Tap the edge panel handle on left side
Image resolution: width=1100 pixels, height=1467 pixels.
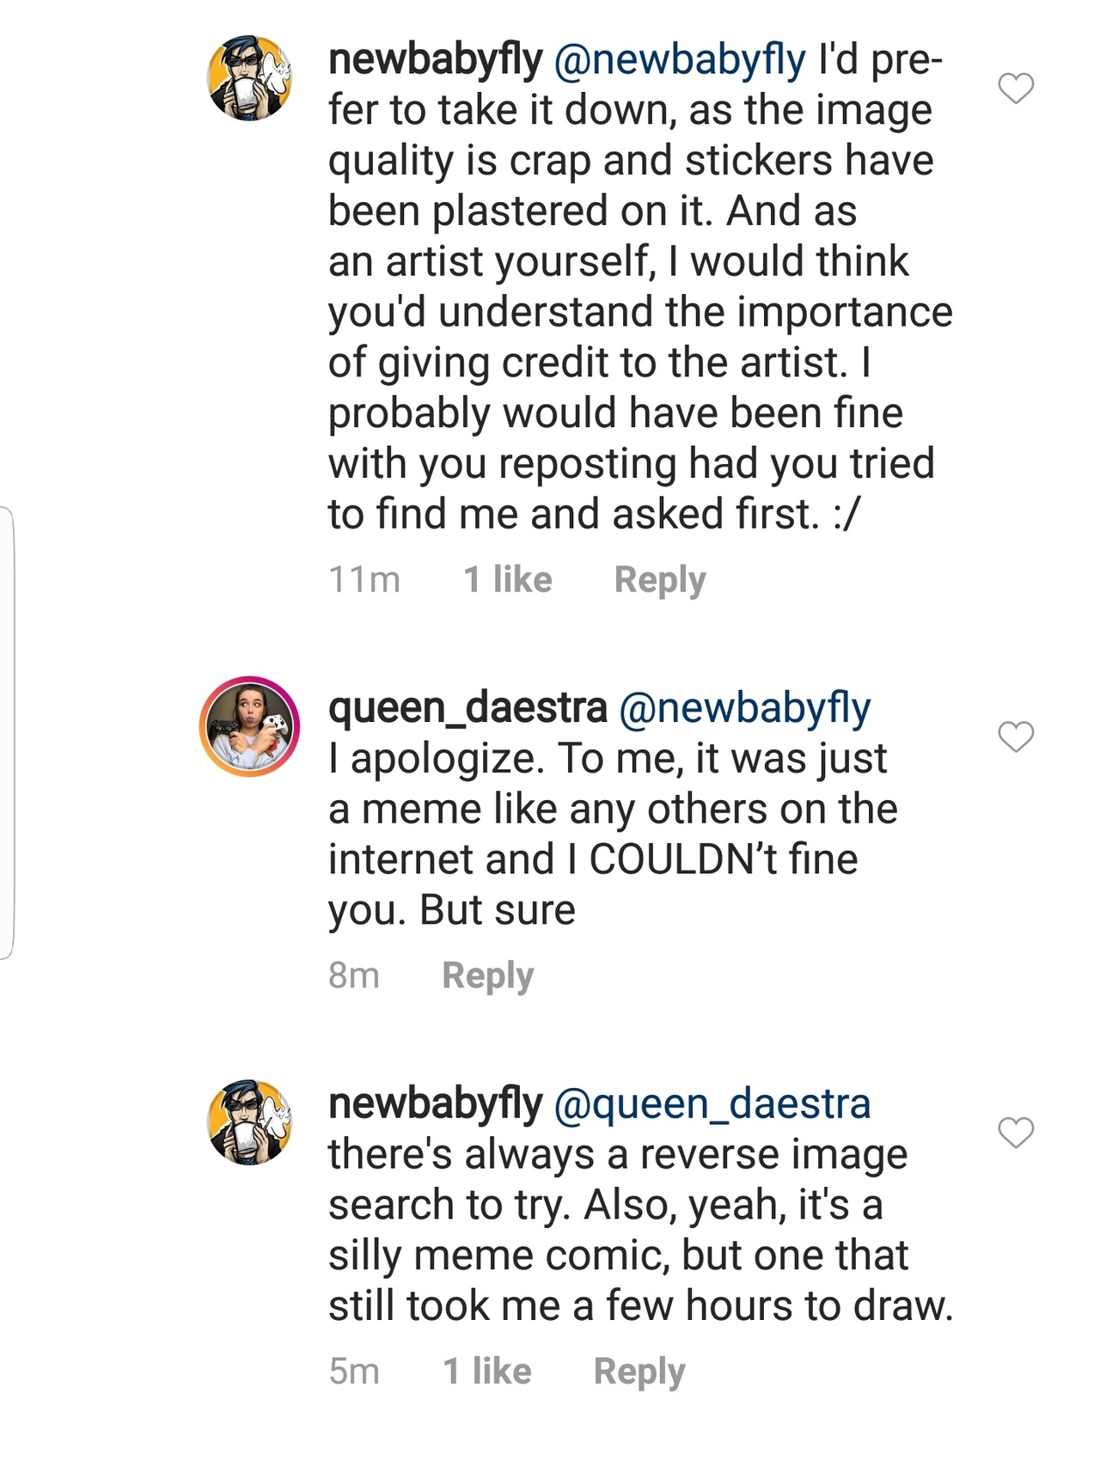[7, 733]
